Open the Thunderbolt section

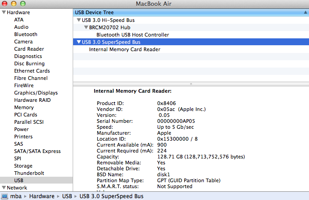[29, 173]
